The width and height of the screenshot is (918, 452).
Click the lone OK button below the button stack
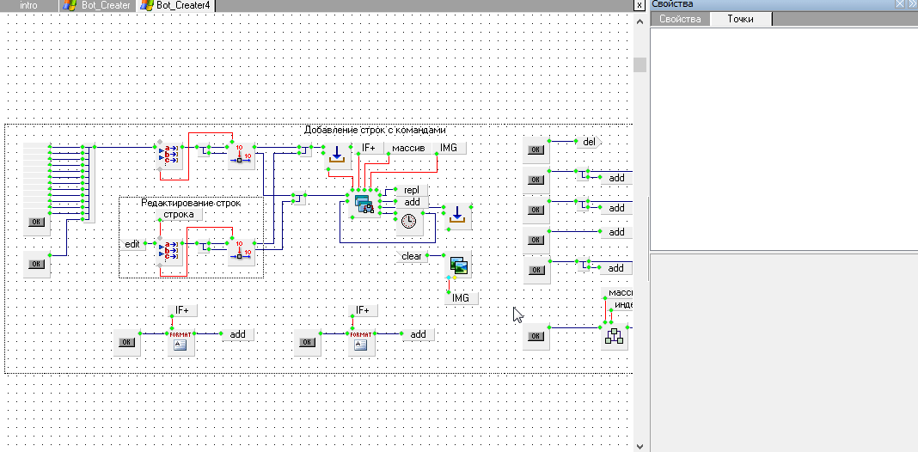point(36,264)
